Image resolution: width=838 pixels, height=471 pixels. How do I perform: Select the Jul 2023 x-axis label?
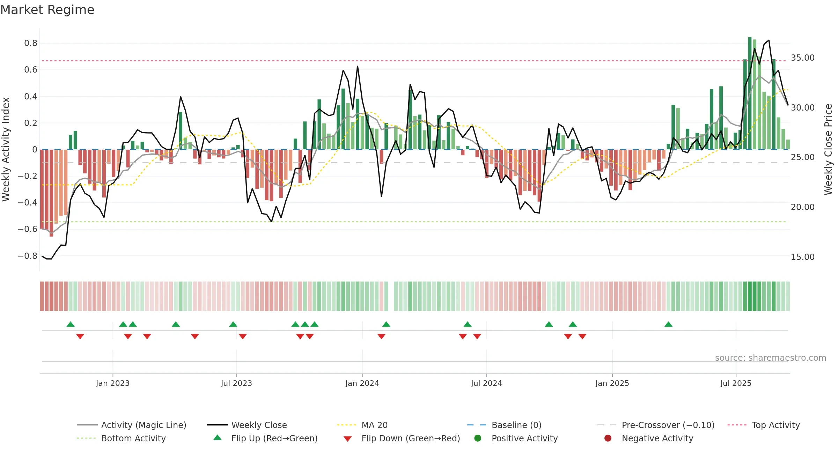236,383
